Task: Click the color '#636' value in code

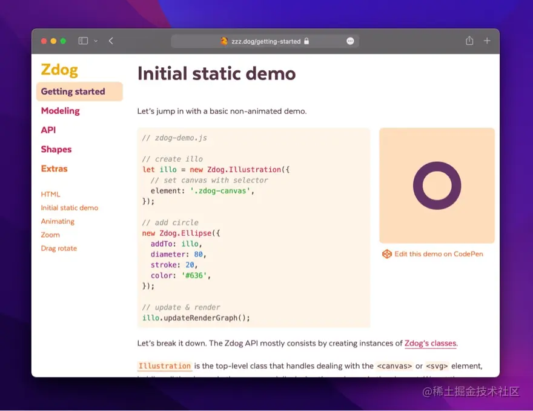Action: (x=194, y=275)
